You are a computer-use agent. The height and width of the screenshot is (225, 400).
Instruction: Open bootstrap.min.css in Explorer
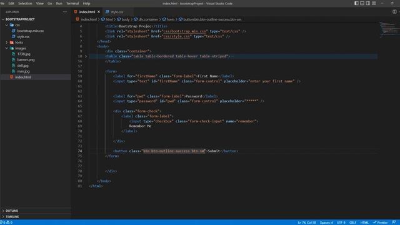click(x=31, y=31)
